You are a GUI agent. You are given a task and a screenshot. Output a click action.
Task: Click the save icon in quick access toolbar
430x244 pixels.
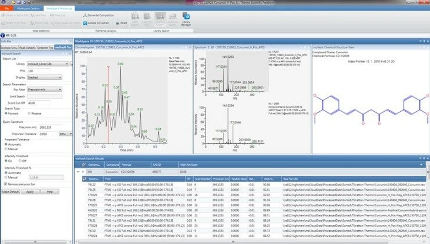coord(19,2)
